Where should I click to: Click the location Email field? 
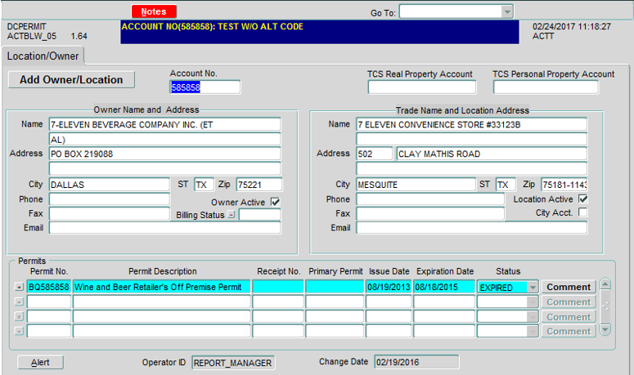[x=471, y=228]
